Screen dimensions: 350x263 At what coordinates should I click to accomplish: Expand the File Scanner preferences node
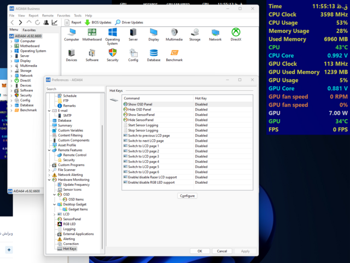coord(49,170)
